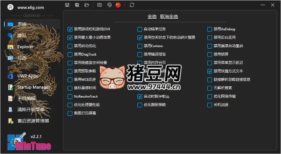The image size is (281, 154).
Task: Open the folder load icon in toolbar
Action: pyautogui.click(x=87, y=5)
